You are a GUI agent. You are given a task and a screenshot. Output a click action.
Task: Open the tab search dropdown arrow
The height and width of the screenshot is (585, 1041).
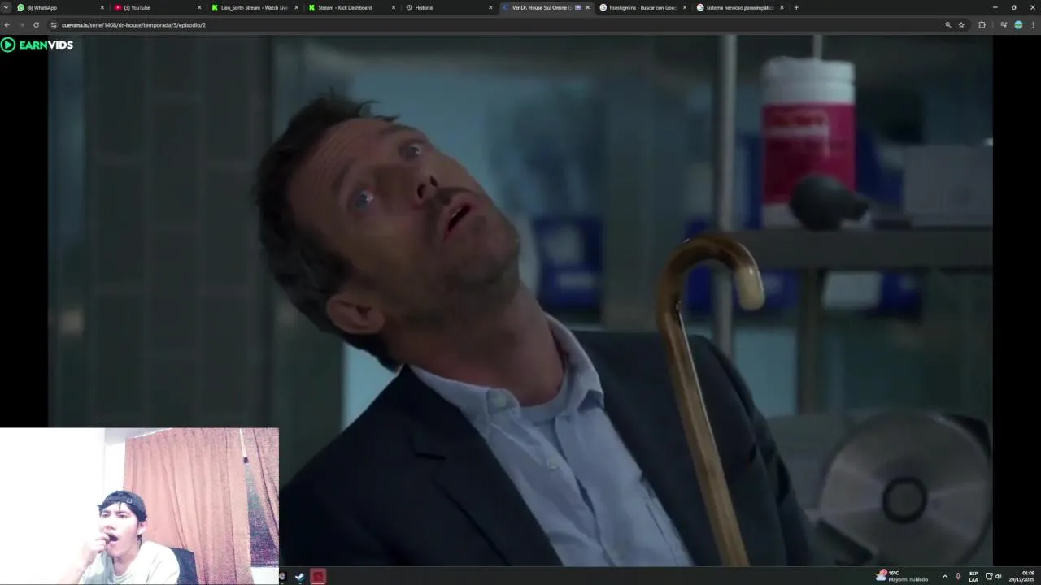(x=6, y=7)
